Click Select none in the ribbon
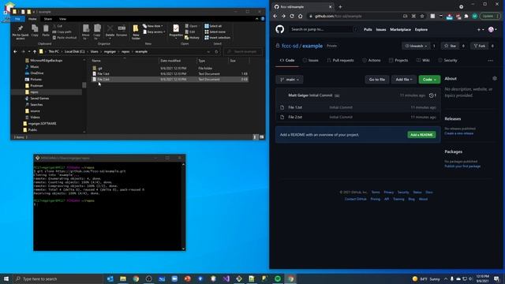The height and width of the screenshot is (284, 505). pos(215,32)
